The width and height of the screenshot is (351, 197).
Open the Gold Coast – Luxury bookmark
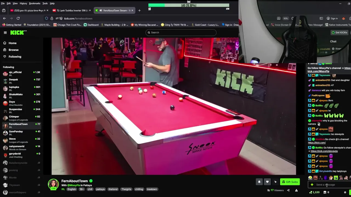click(x=205, y=25)
